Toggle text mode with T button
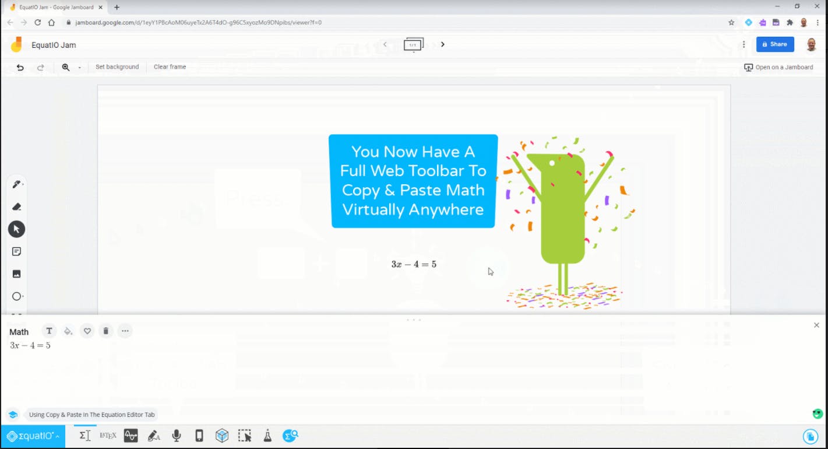This screenshot has height=449, width=828. coord(49,331)
